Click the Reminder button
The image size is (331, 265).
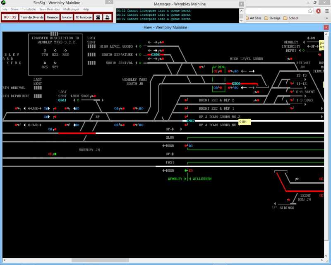click(53, 17)
